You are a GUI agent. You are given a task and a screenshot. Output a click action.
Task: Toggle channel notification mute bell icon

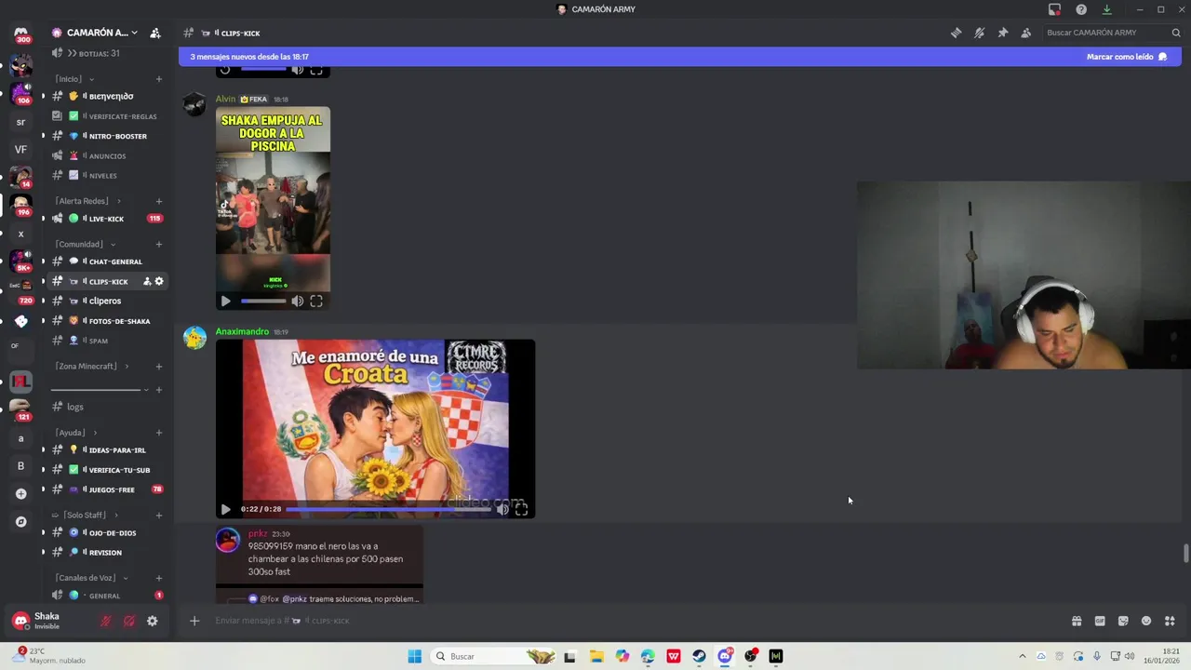[x=979, y=33]
